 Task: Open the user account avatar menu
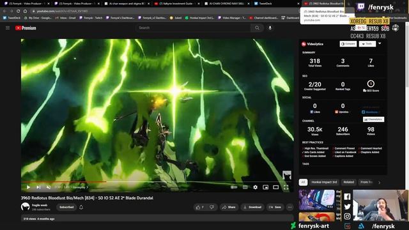pos(396,28)
